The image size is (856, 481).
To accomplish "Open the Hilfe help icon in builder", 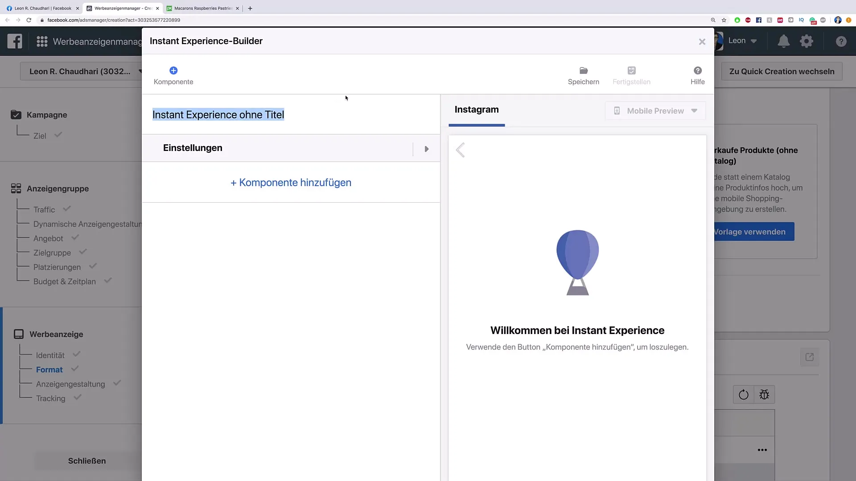I will (698, 75).
